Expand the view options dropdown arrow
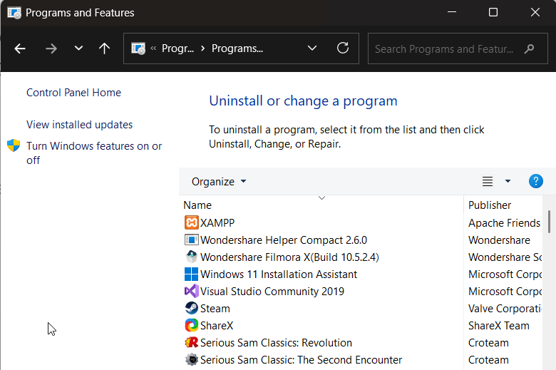556x370 pixels. pyautogui.click(x=508, y=181)
